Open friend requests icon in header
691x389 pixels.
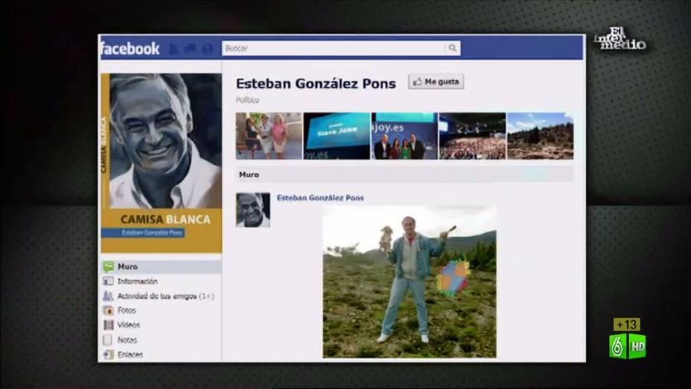(x=174, y=49)
